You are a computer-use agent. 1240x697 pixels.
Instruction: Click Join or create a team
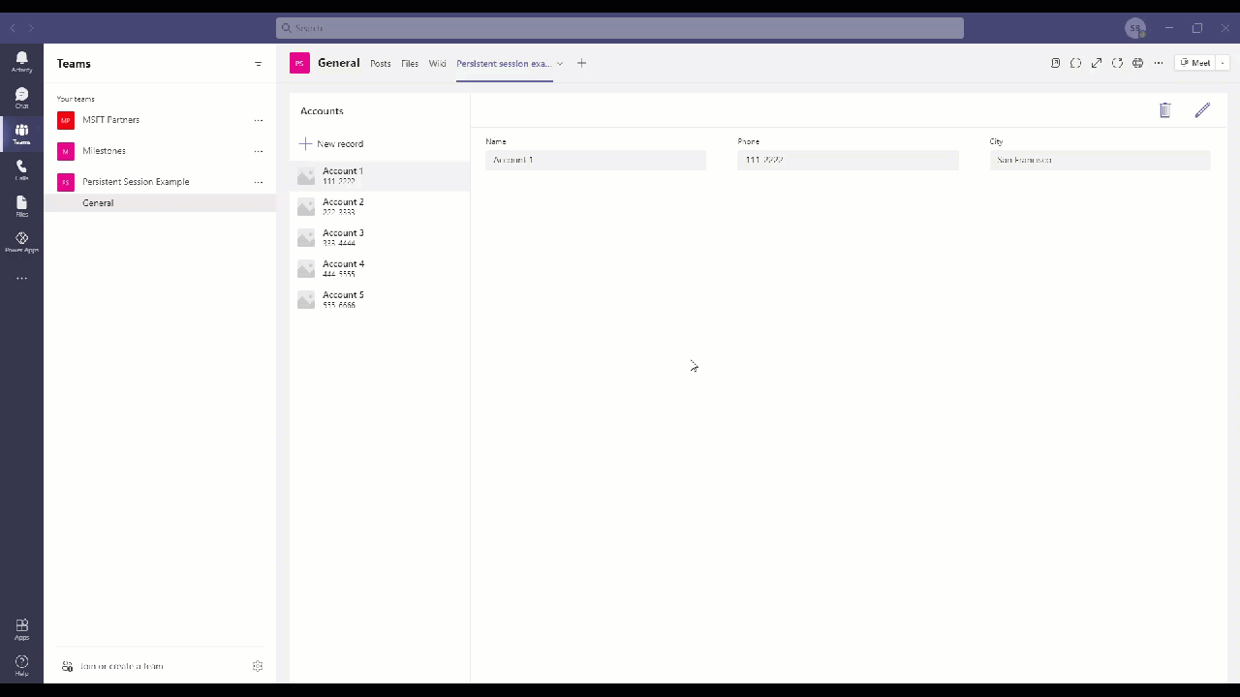pos(112,666)
